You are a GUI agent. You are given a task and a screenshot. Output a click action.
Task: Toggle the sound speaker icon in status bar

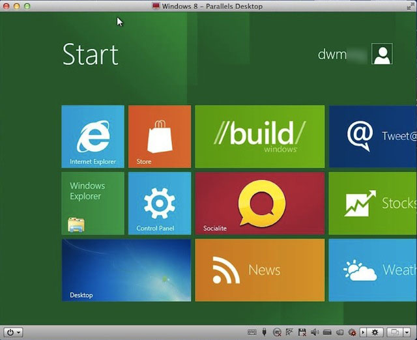[313, 332]
